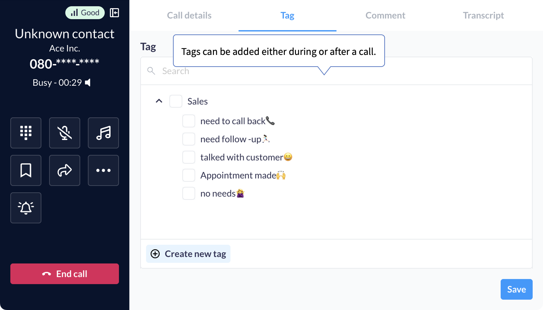The image size is (543, 310).
Task: Click the speaker icon next to the call timer
Action: [88, 83]
